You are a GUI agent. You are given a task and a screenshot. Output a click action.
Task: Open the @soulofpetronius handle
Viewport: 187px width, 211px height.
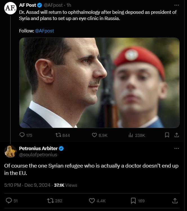(x=38, y=155)
